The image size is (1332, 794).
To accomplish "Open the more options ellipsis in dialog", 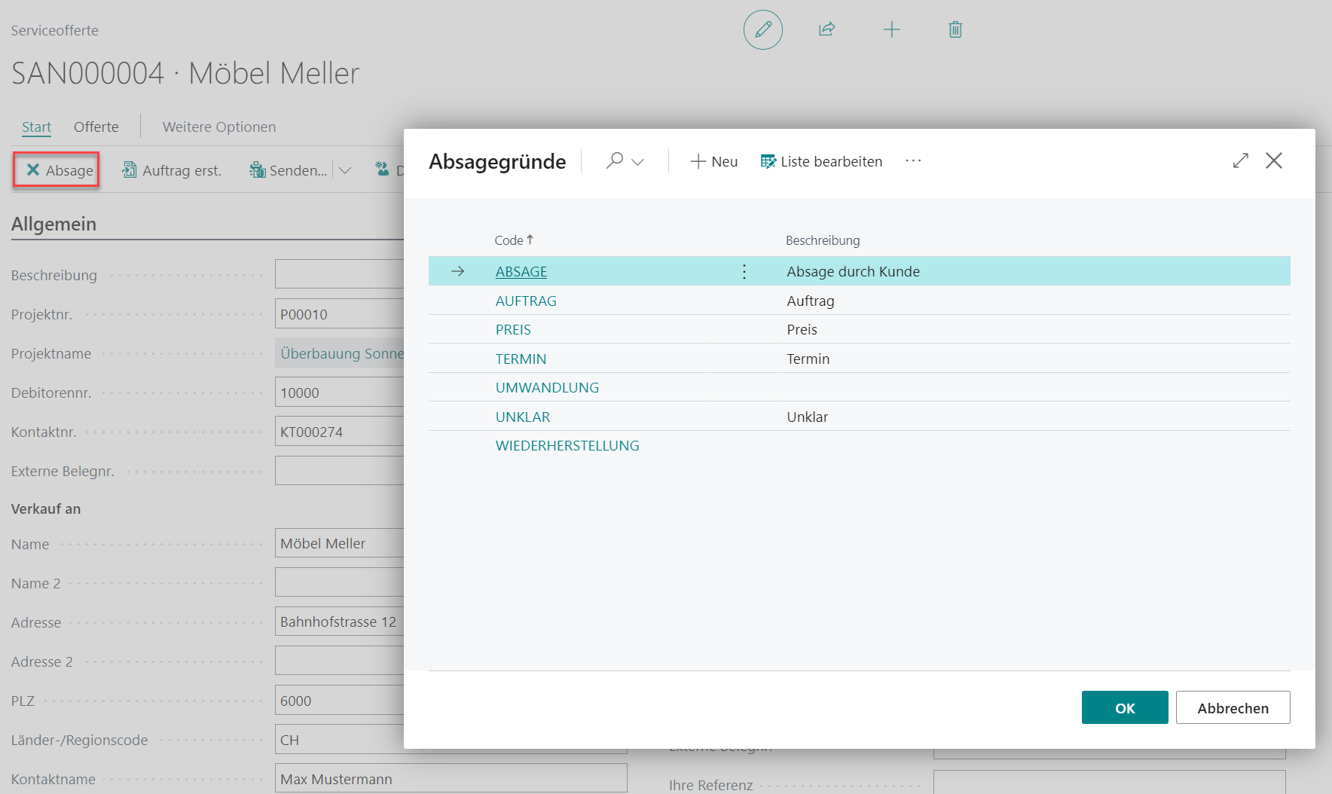I will [913, 160].
